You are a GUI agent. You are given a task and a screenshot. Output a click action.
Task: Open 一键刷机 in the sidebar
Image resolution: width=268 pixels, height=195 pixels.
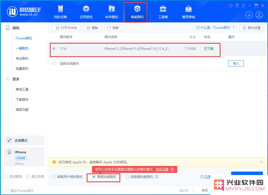(x=22, y=48)
